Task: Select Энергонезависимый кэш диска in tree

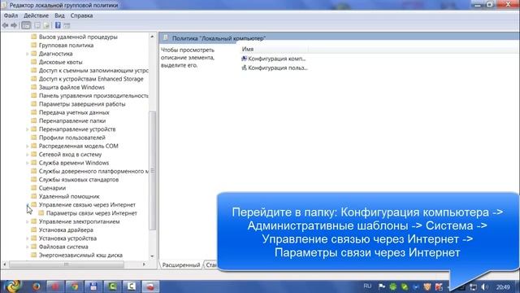Action: click(80, 255)
